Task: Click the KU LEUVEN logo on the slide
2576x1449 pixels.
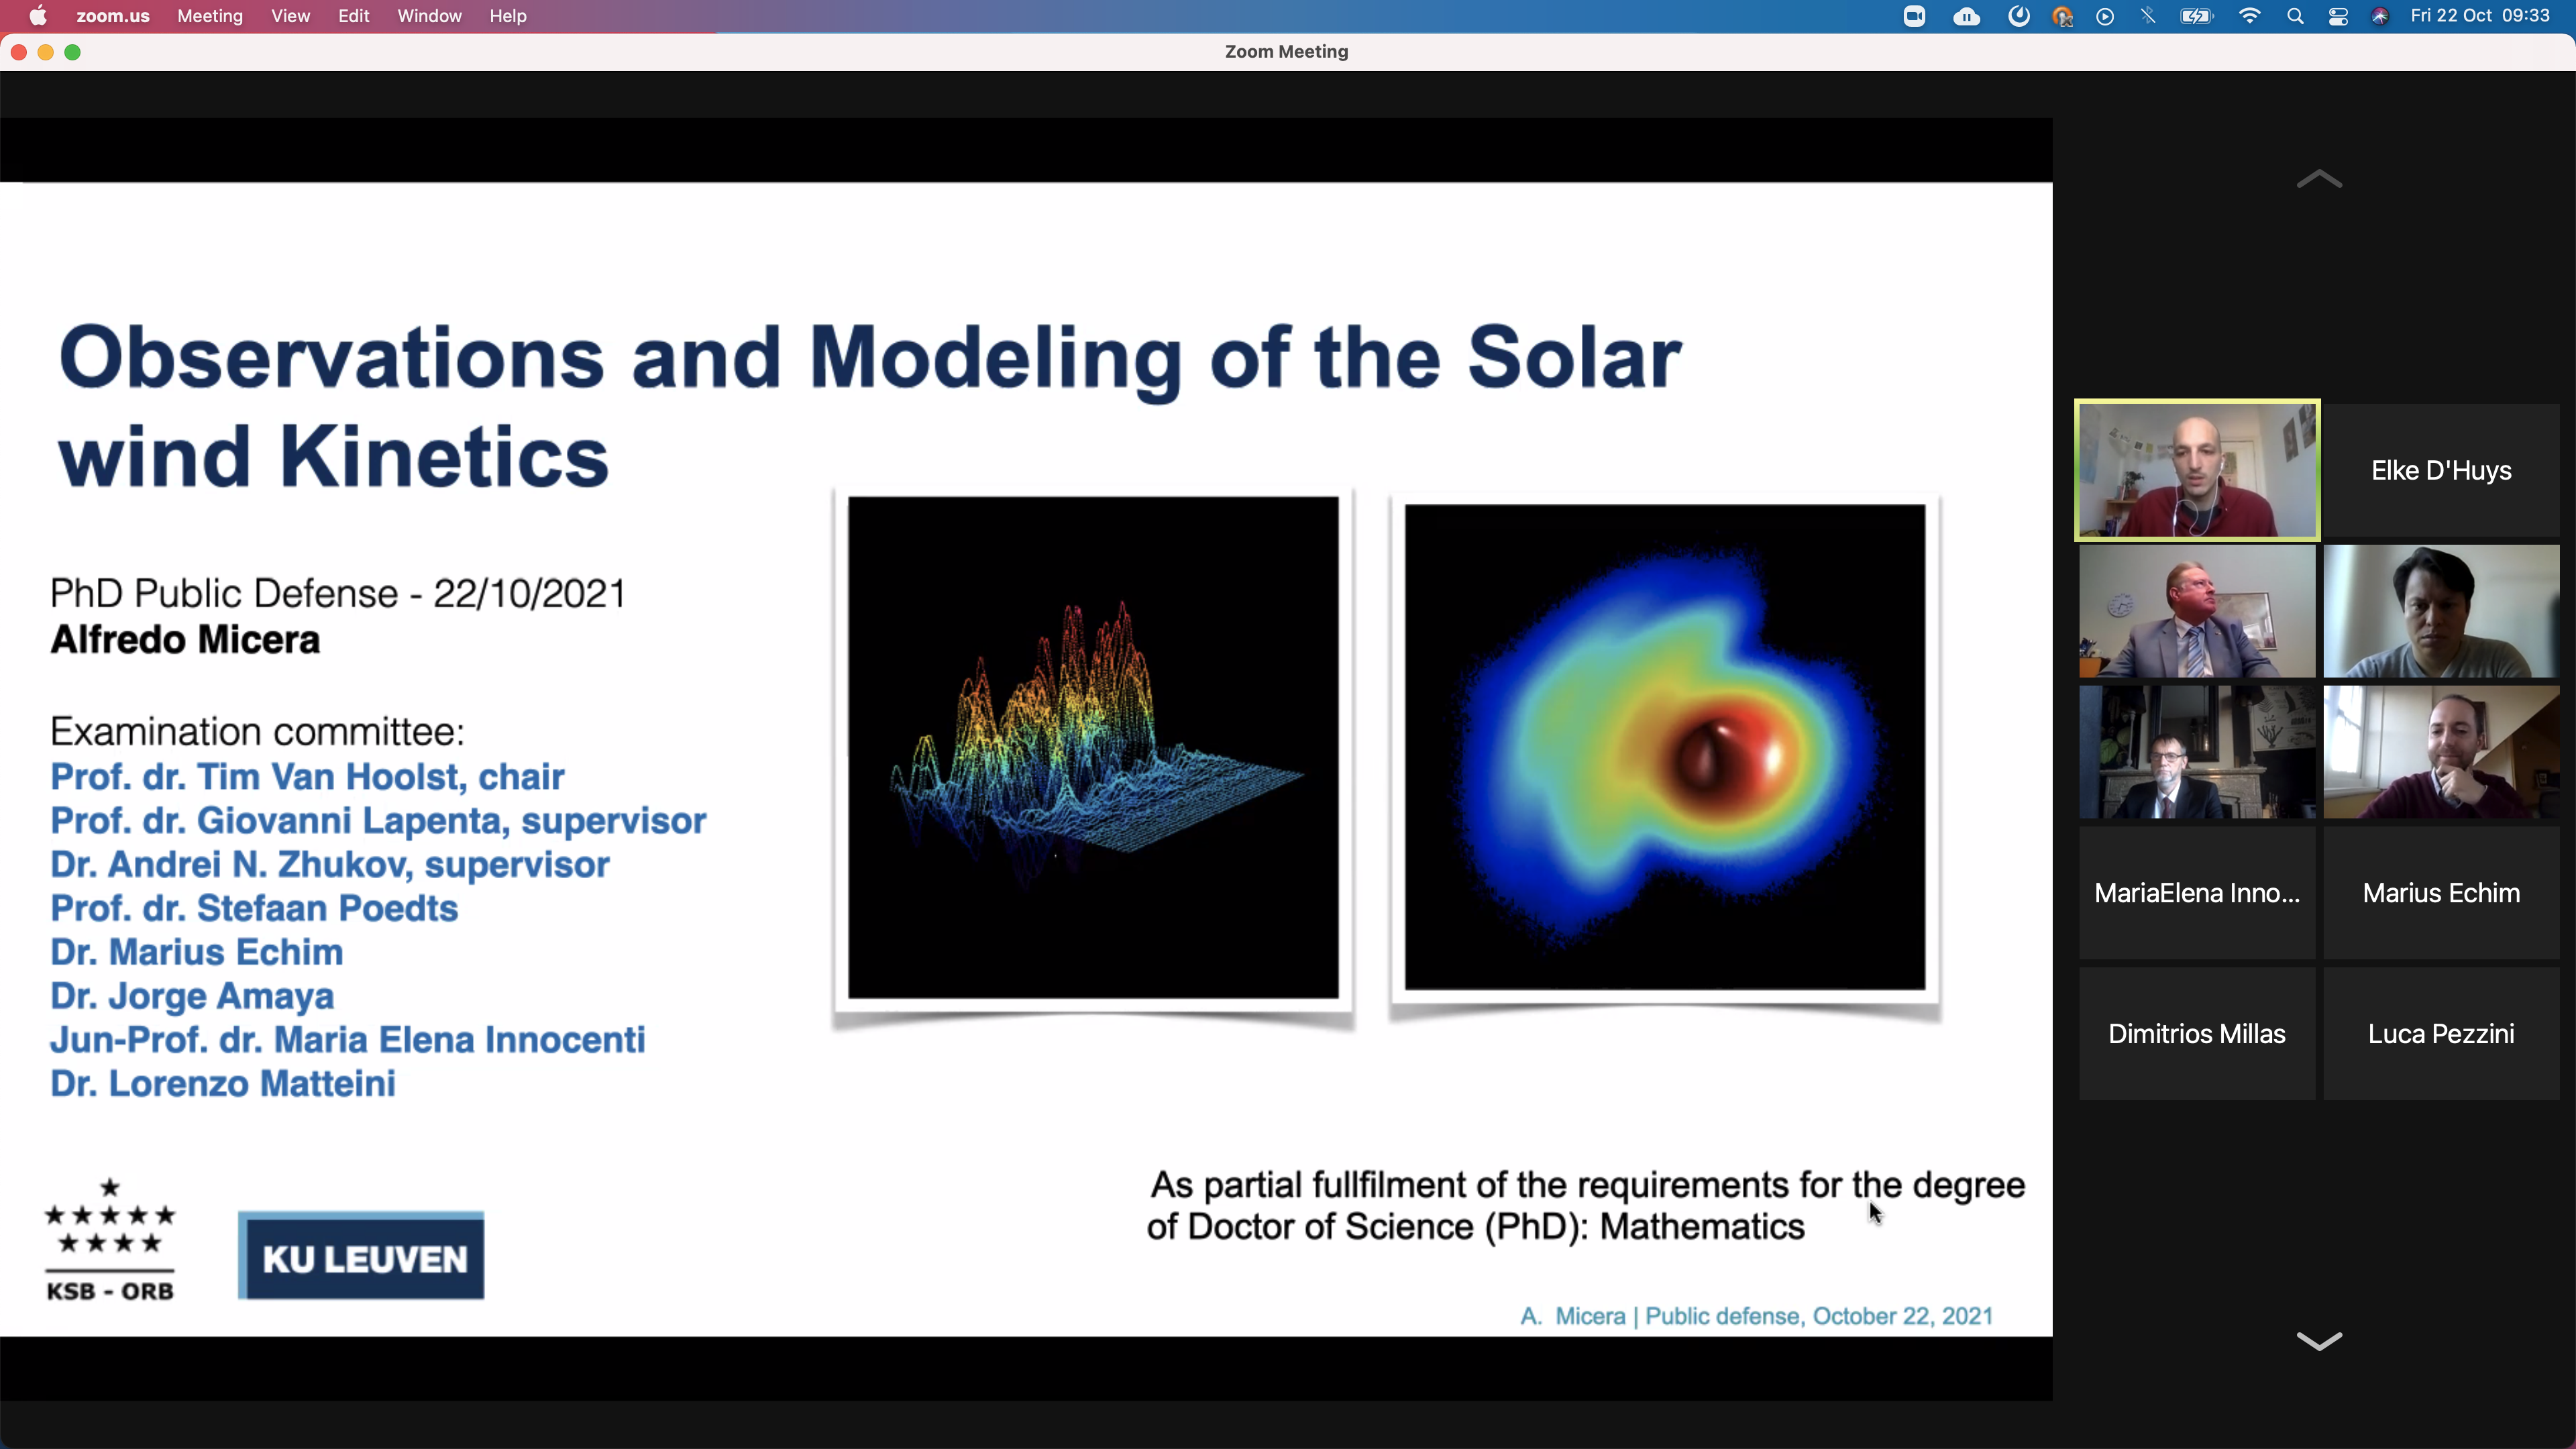Action: click(361, 1257)
